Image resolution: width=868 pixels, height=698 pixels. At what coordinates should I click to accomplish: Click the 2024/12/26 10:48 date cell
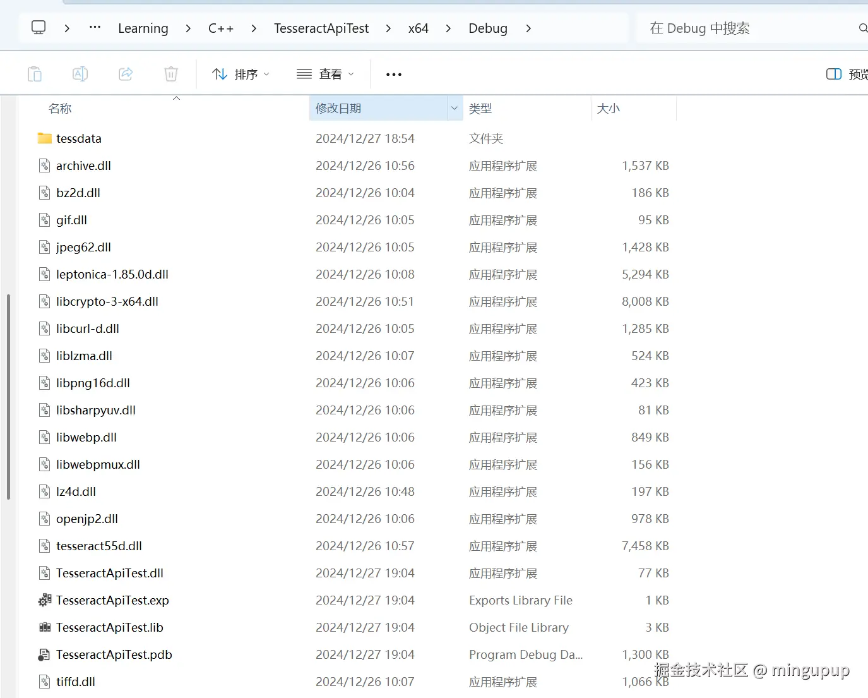pos(365,491)
